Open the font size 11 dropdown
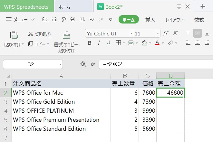Screen dimensions: 213x142 pyautogui.click(x=158, y=33)
